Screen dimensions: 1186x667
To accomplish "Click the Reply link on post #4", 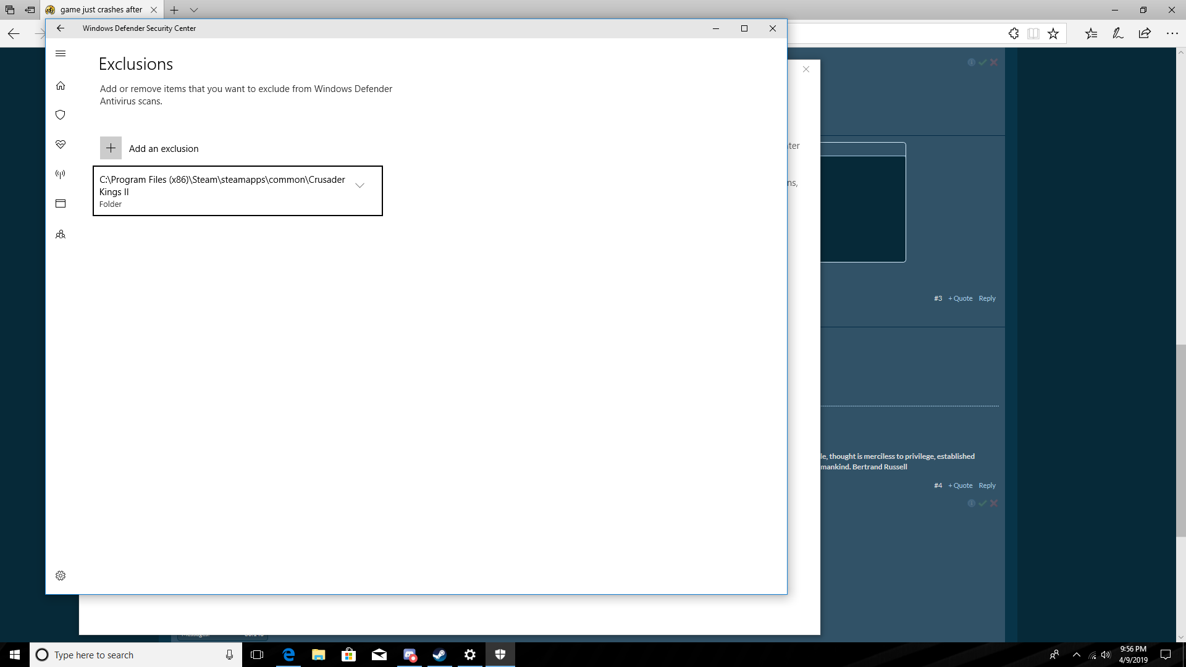I will pos(987,485).
